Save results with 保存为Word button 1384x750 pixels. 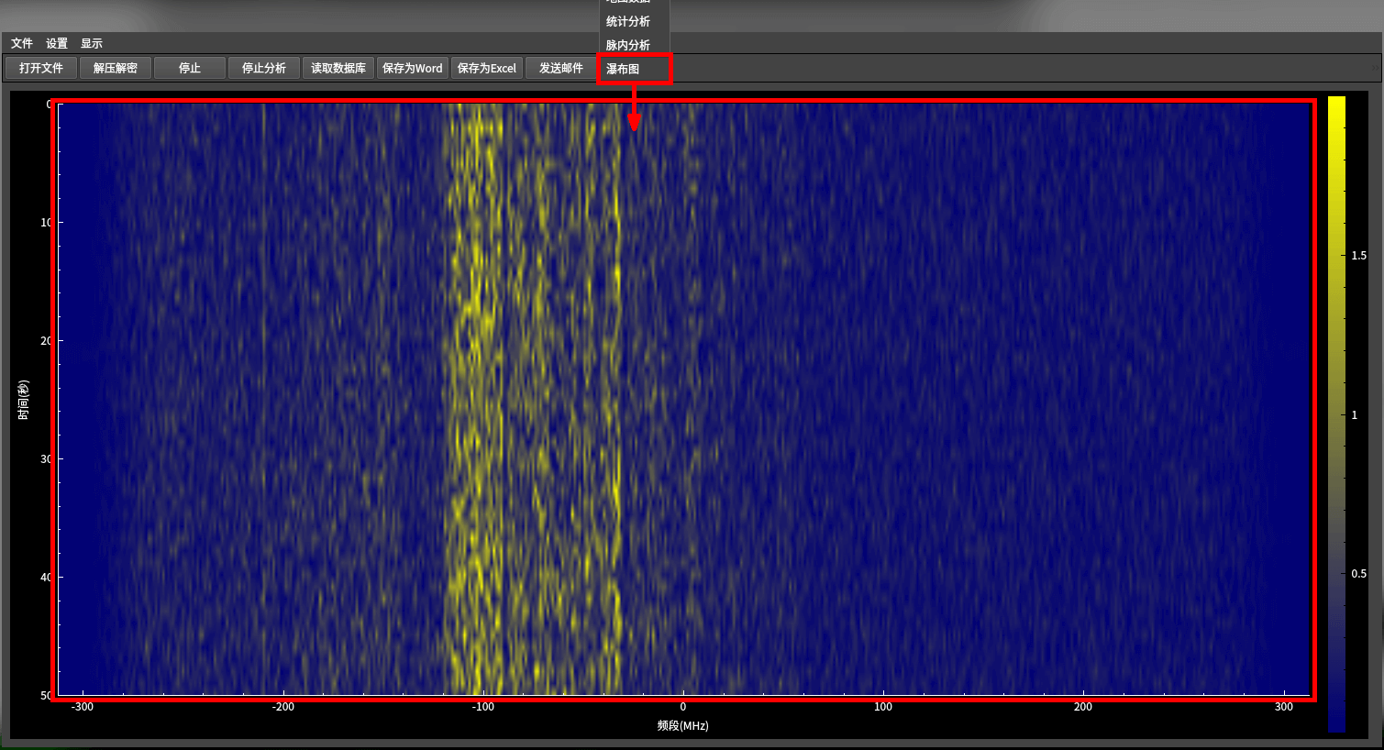413,68
